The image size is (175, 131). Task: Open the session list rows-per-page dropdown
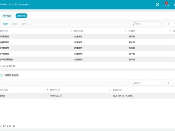pyautogui.click(x=171, y=83)
